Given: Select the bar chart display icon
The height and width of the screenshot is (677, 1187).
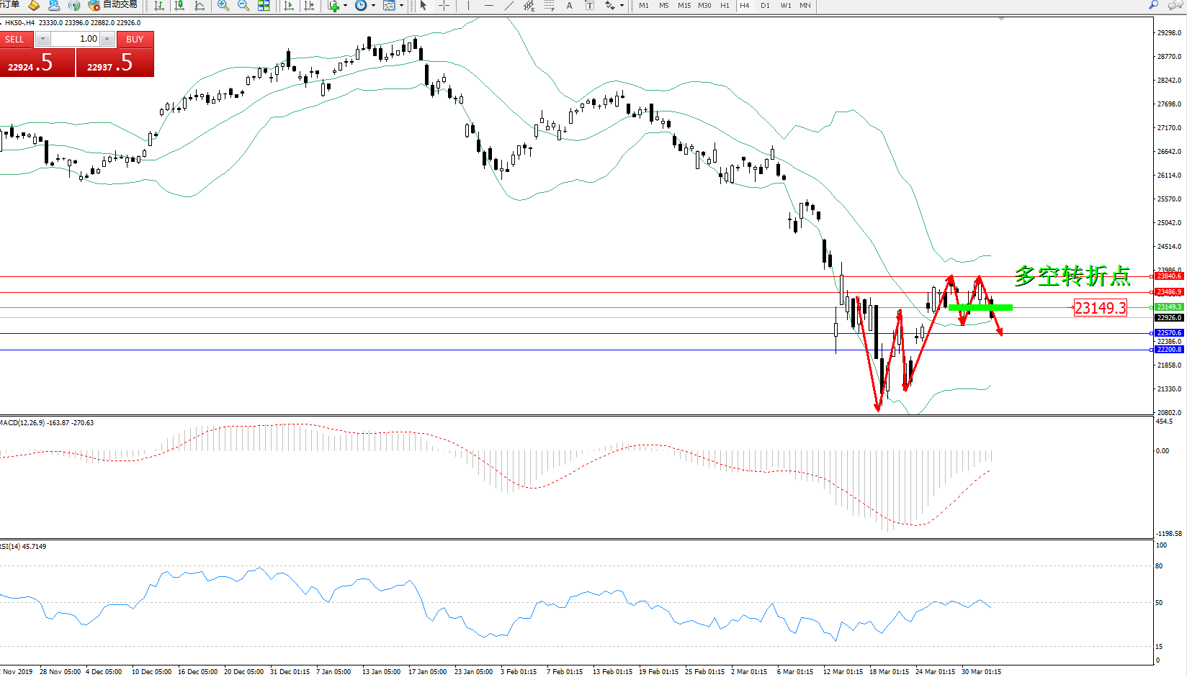Looking at the screenshot, I should click(x=159, y=6).
